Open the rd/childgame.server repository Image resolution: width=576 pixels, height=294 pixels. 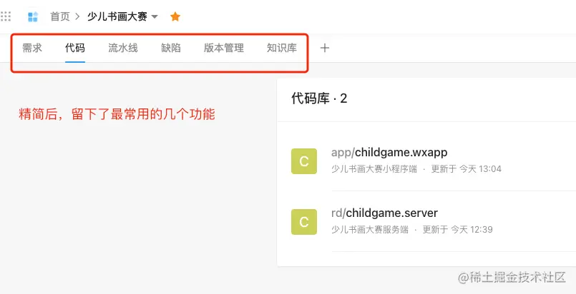click(385, 213)
